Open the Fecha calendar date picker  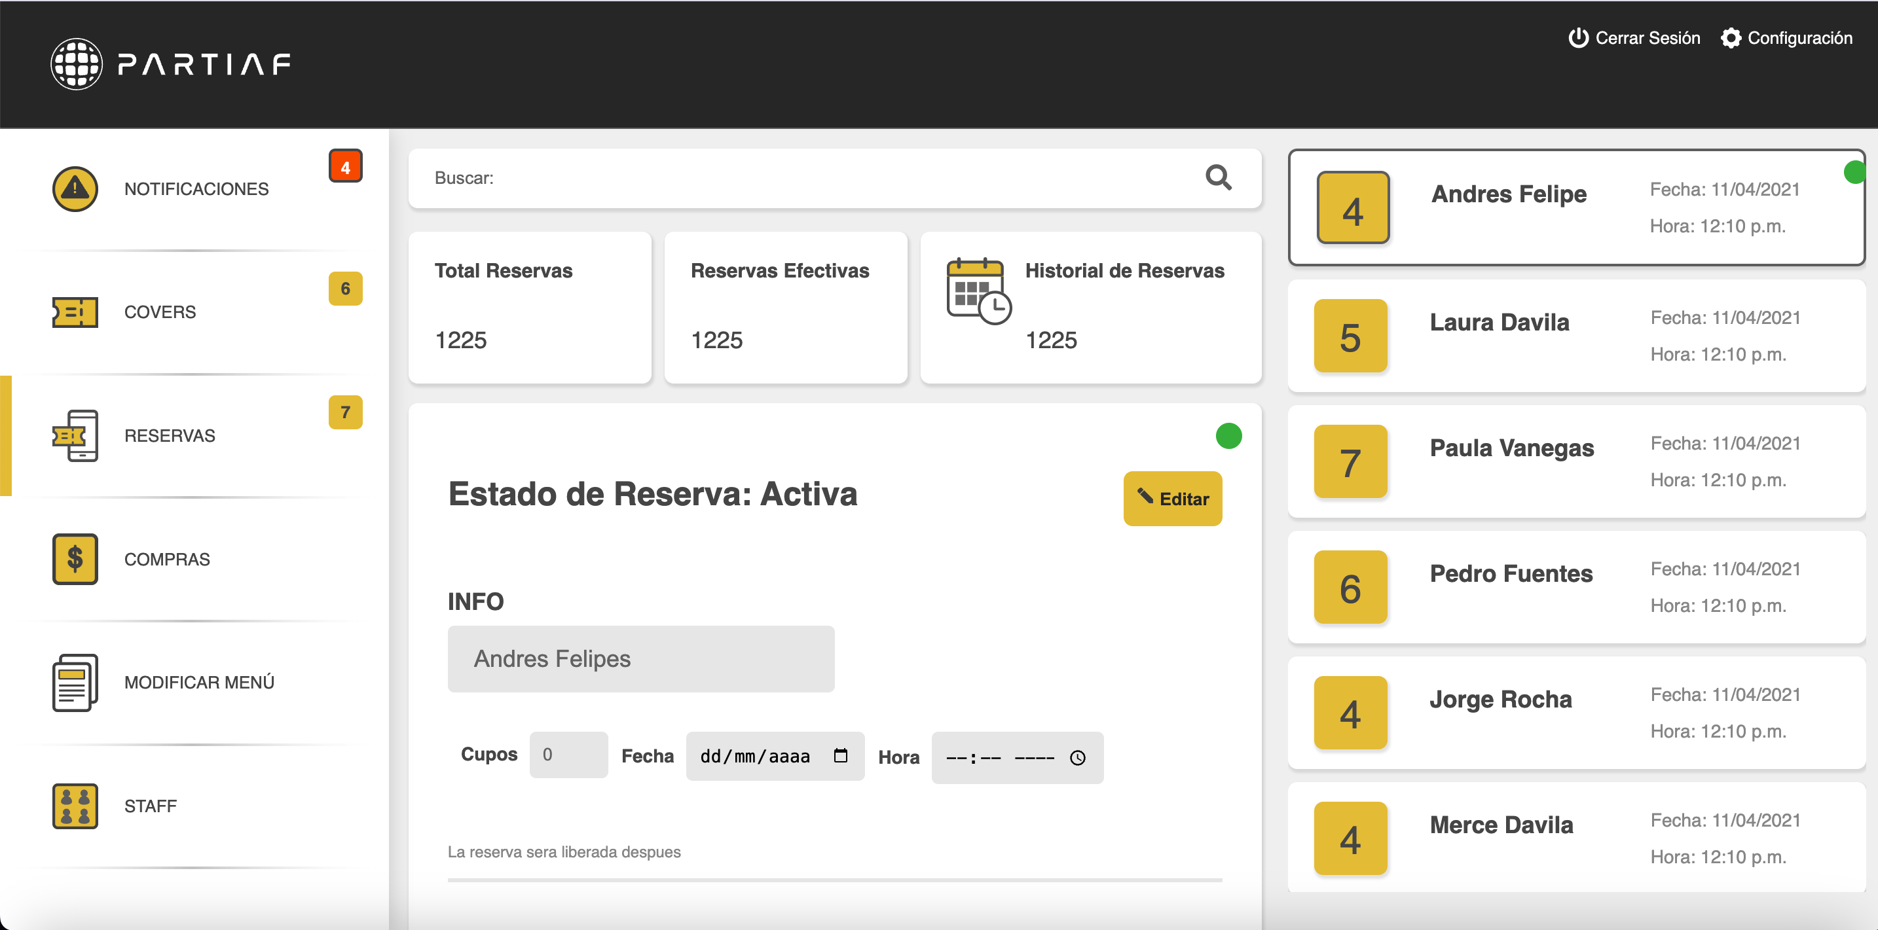pyautogui.click(x=840, y=756)
